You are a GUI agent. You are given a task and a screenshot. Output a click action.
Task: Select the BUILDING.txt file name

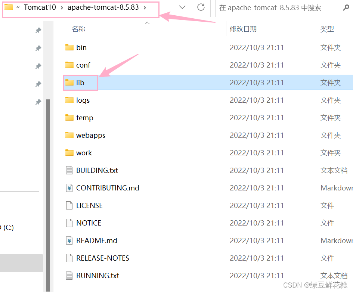pos(97,170)
